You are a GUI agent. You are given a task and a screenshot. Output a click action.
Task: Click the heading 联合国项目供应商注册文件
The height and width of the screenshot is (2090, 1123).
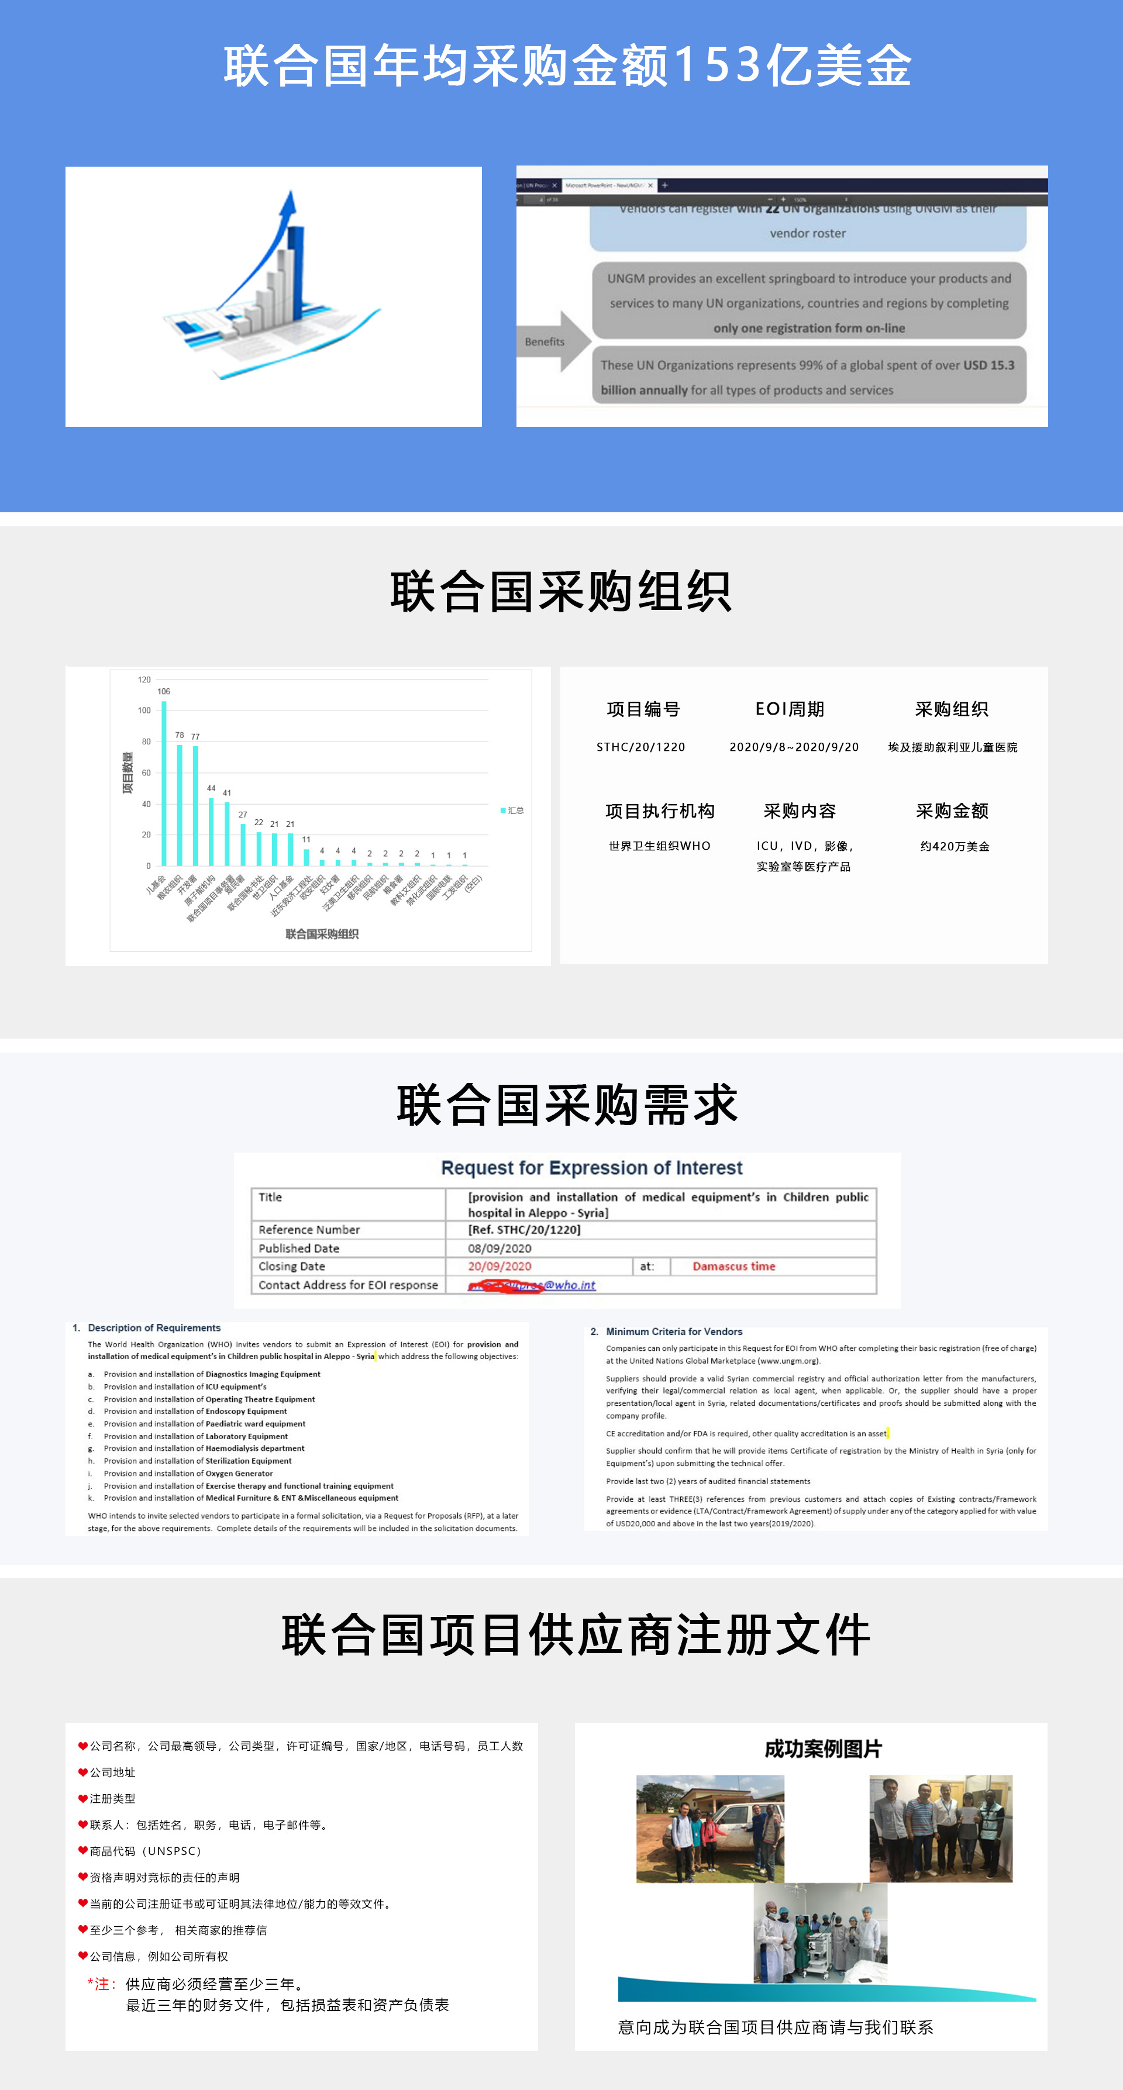point(576,1634)
